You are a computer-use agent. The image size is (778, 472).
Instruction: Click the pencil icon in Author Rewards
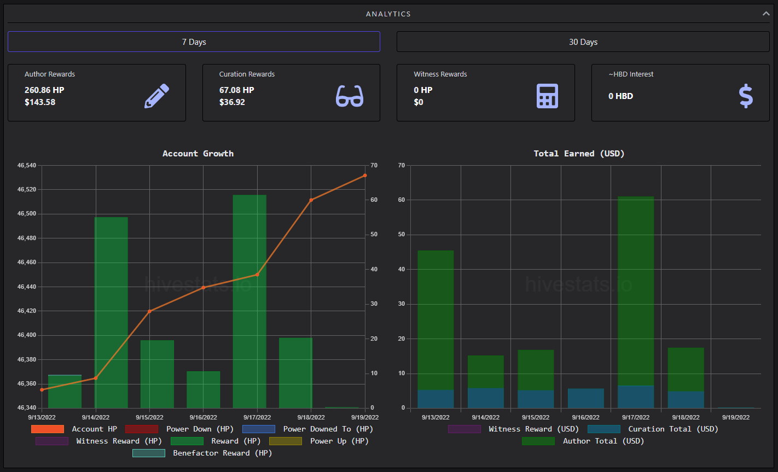click(157, 96)
